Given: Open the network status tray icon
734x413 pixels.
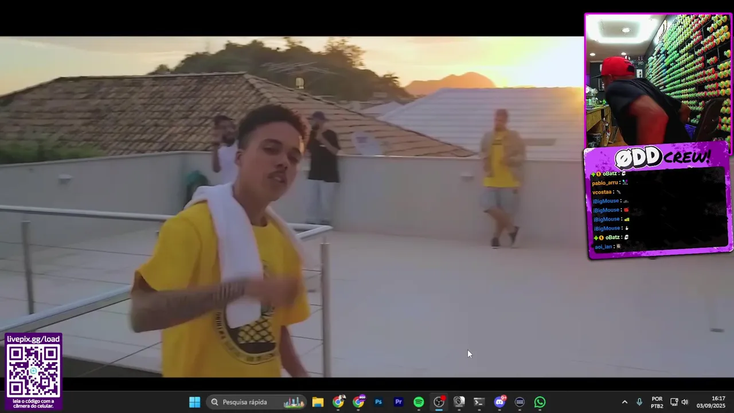Looking at the screenshot, I should coord(674,402).
